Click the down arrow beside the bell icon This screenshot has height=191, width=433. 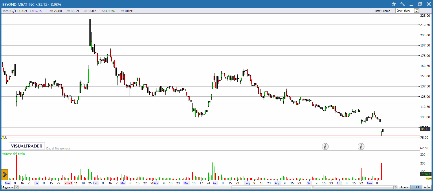6,138
